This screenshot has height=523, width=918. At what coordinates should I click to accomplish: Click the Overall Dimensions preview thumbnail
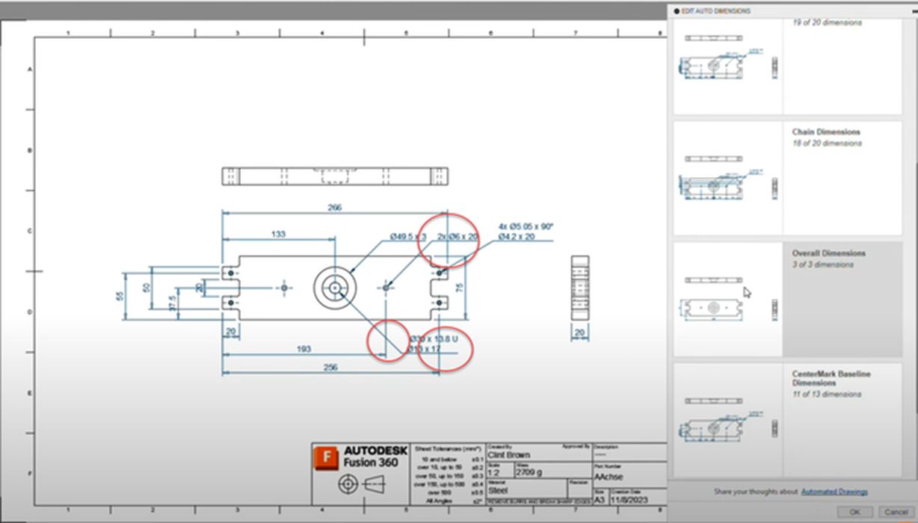click(727, 299)
